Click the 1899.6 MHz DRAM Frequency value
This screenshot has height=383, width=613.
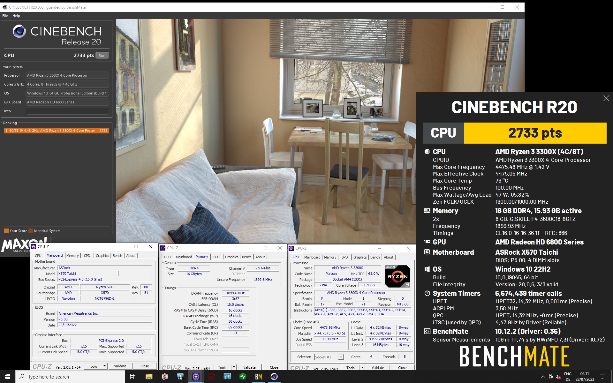point(235,293)
